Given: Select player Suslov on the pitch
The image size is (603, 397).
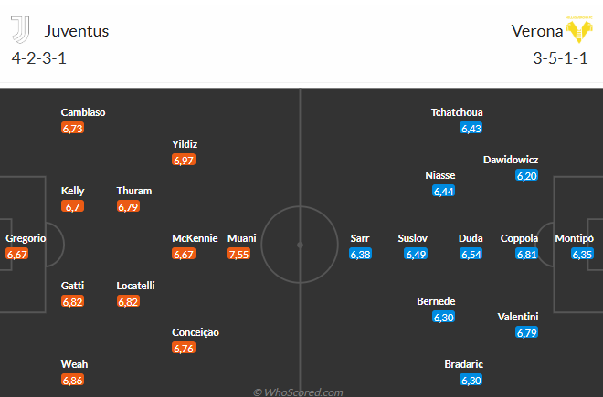Looking at the screenshot, I should click(413, 238).
